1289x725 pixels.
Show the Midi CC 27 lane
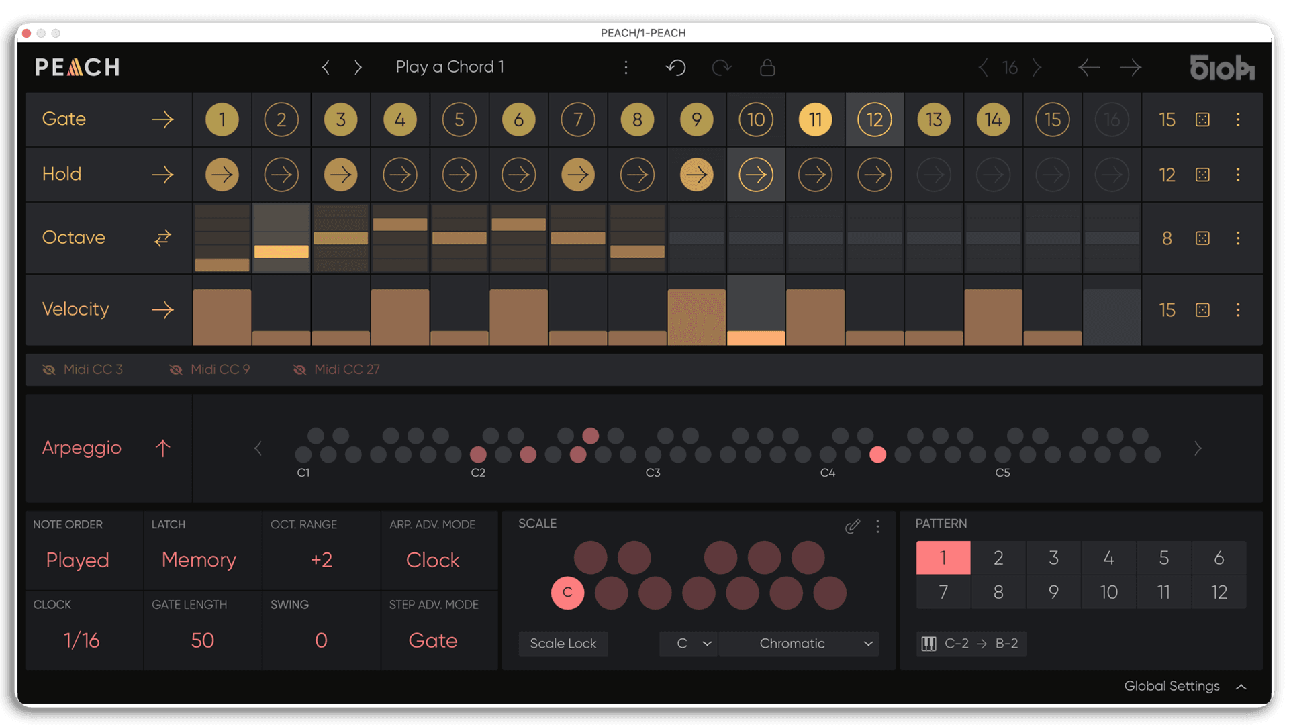point(336,369)
